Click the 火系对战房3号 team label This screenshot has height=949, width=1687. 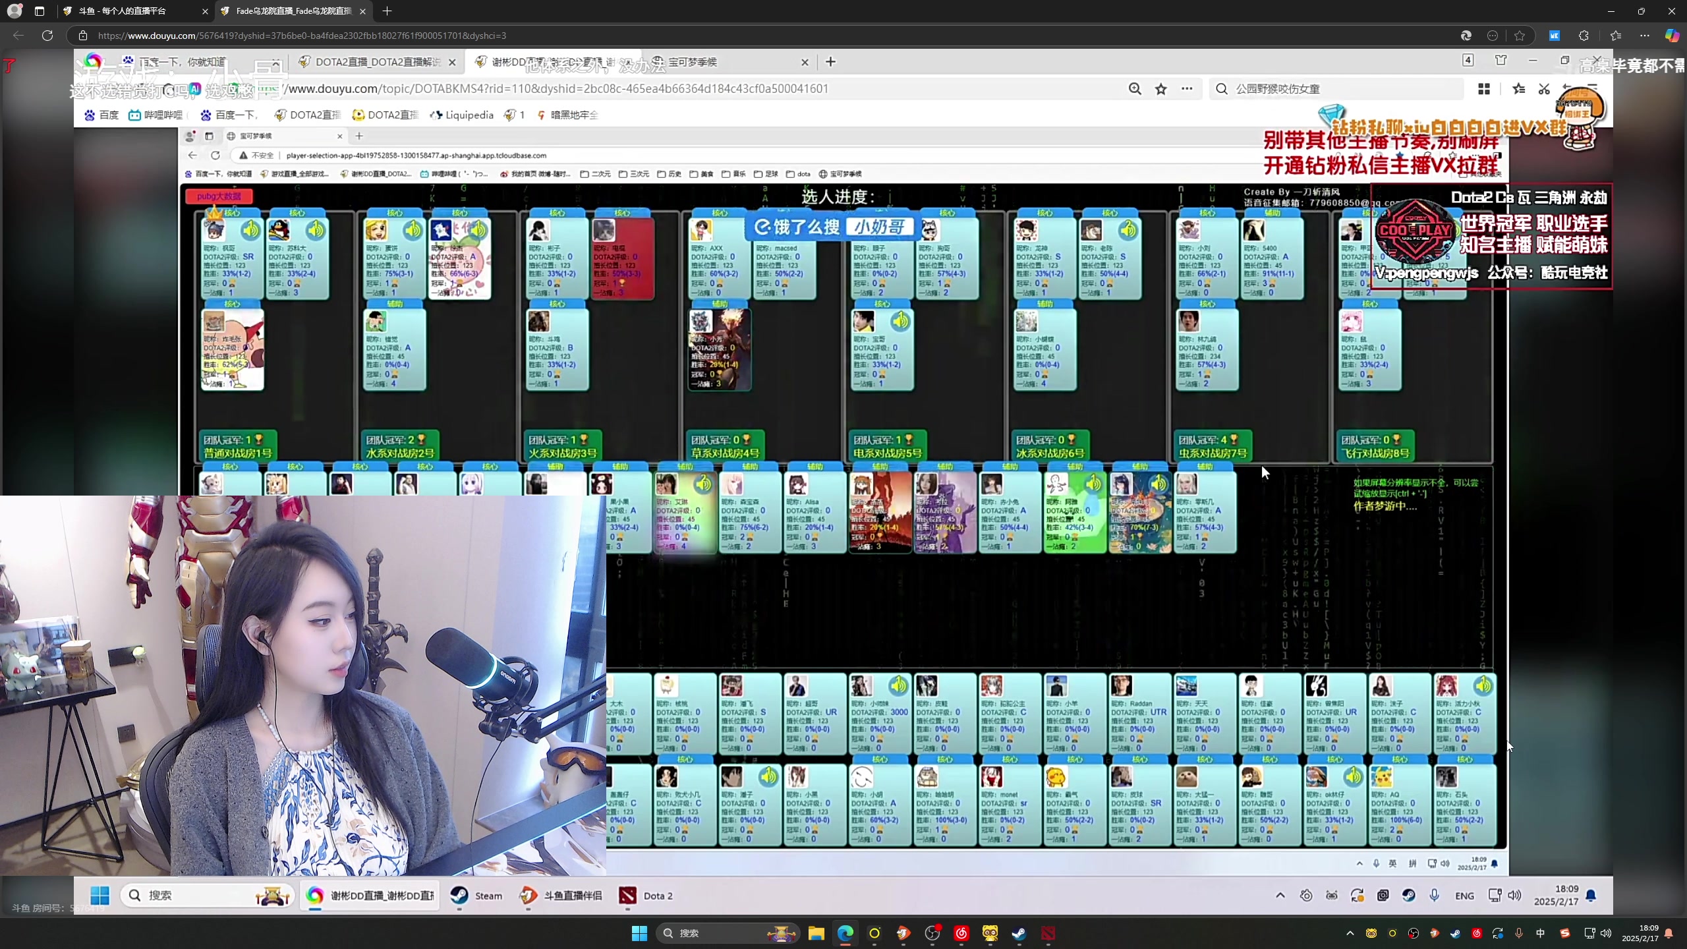pyautogui.click(x=562, y=453)
